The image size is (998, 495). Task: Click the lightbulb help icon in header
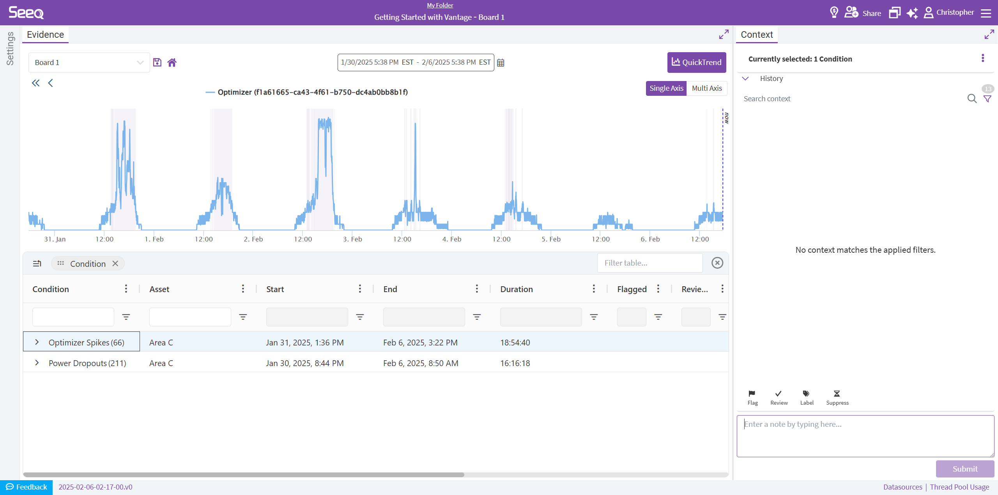pyautogui.click(x=834, y=12)
